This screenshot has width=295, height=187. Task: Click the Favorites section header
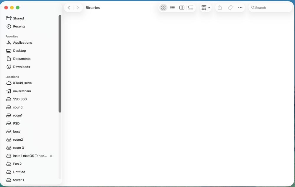12,36
